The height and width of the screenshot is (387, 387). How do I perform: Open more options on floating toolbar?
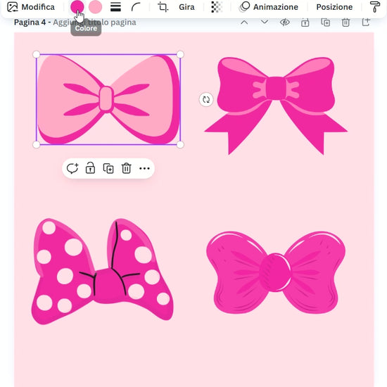click(144, 169)
